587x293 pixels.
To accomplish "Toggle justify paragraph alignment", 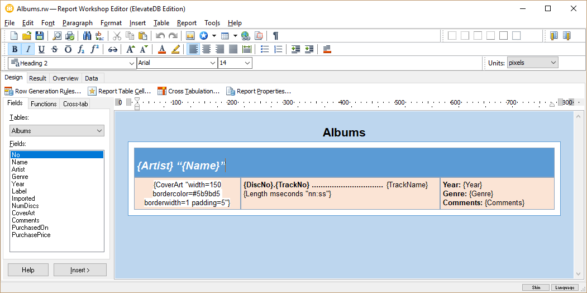I will pos(233,49).
